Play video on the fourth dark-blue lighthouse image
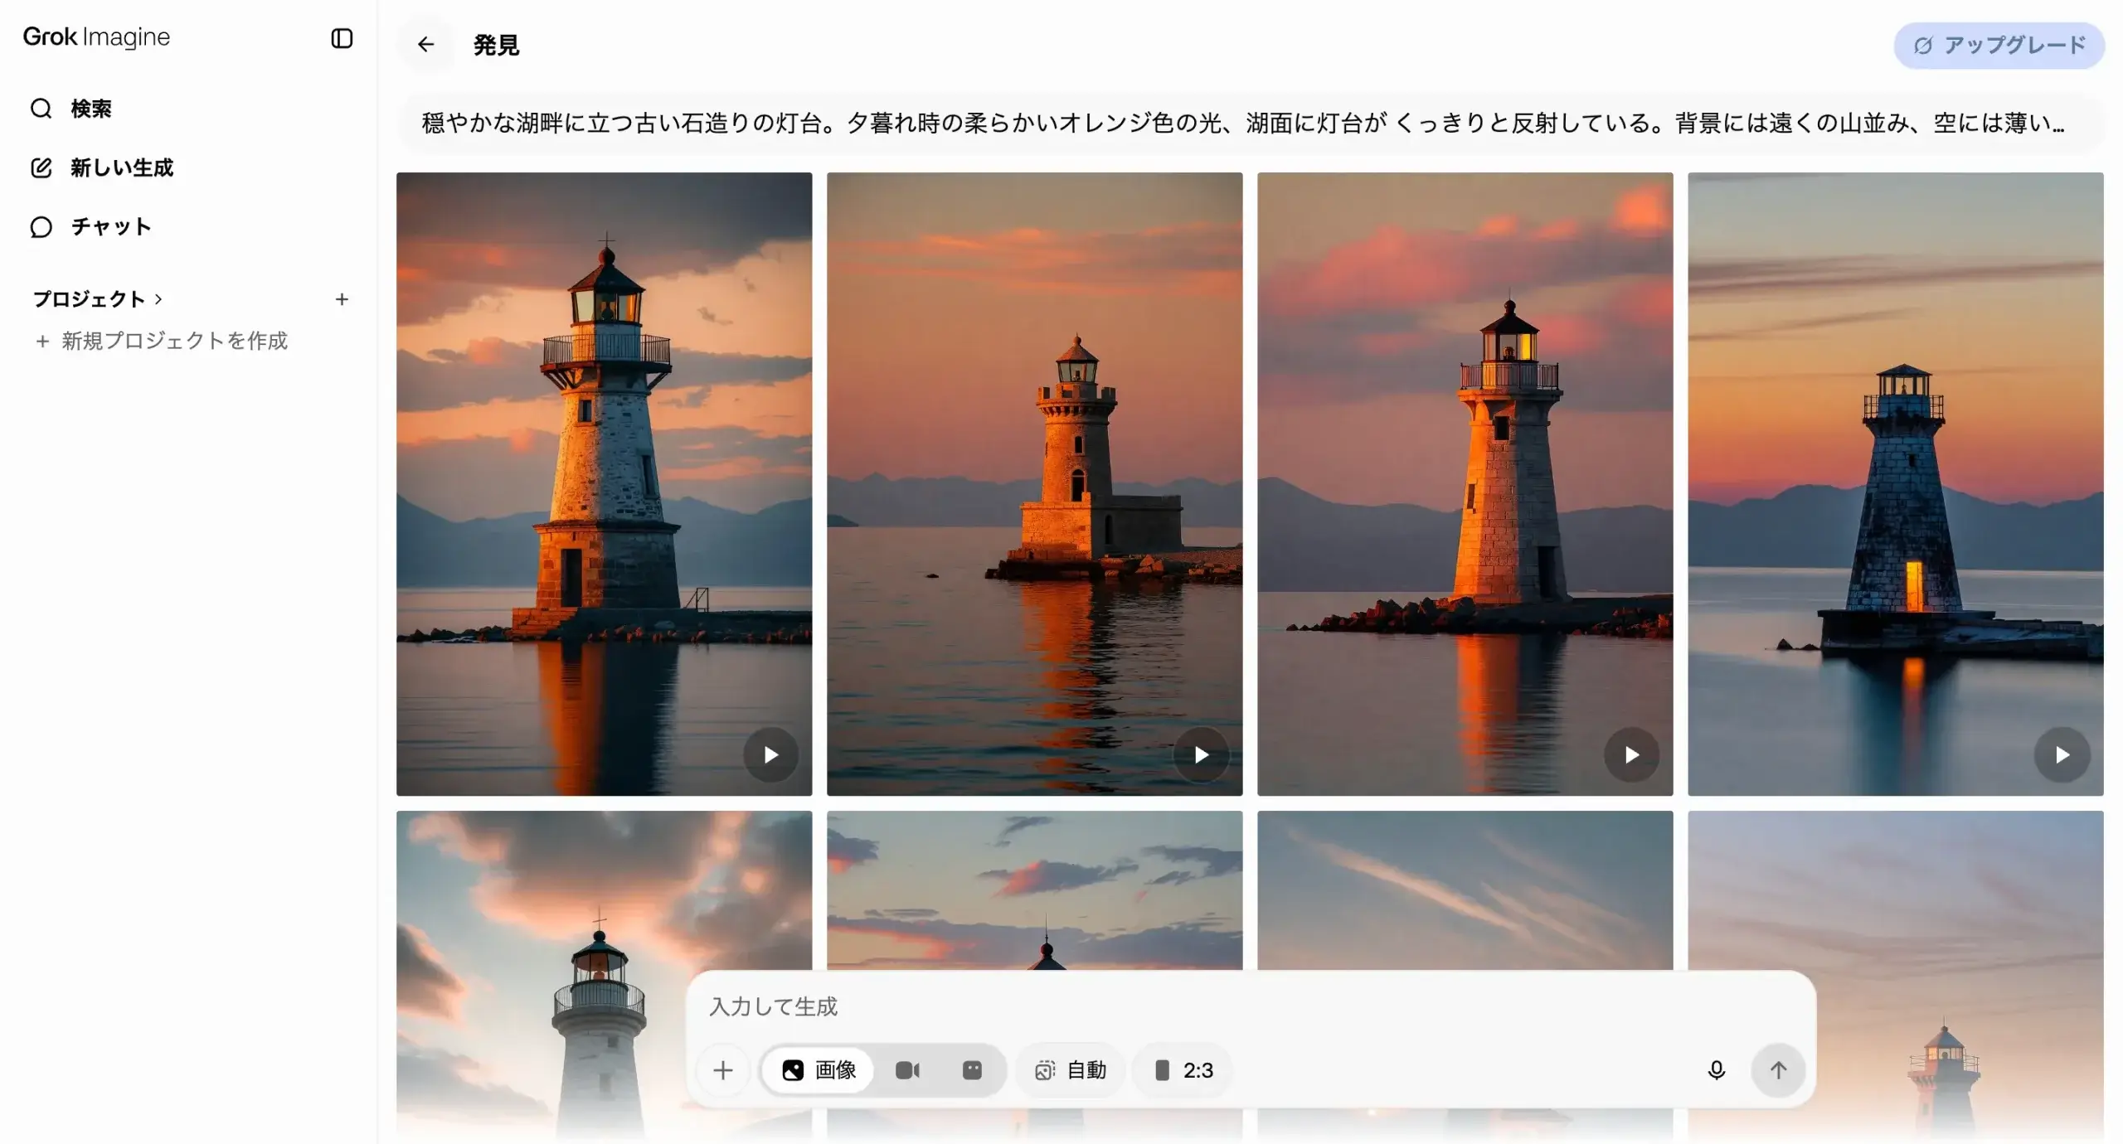Viewport: 2123px width, 1144px height. point(2062,754)
